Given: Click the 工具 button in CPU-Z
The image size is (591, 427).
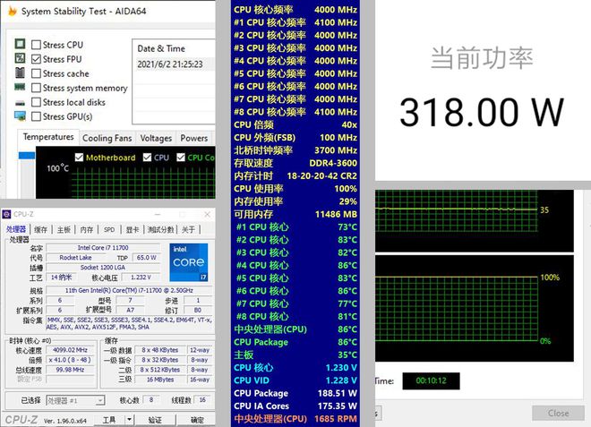Looking at the screenshot, I should click(x=109, y=420).
